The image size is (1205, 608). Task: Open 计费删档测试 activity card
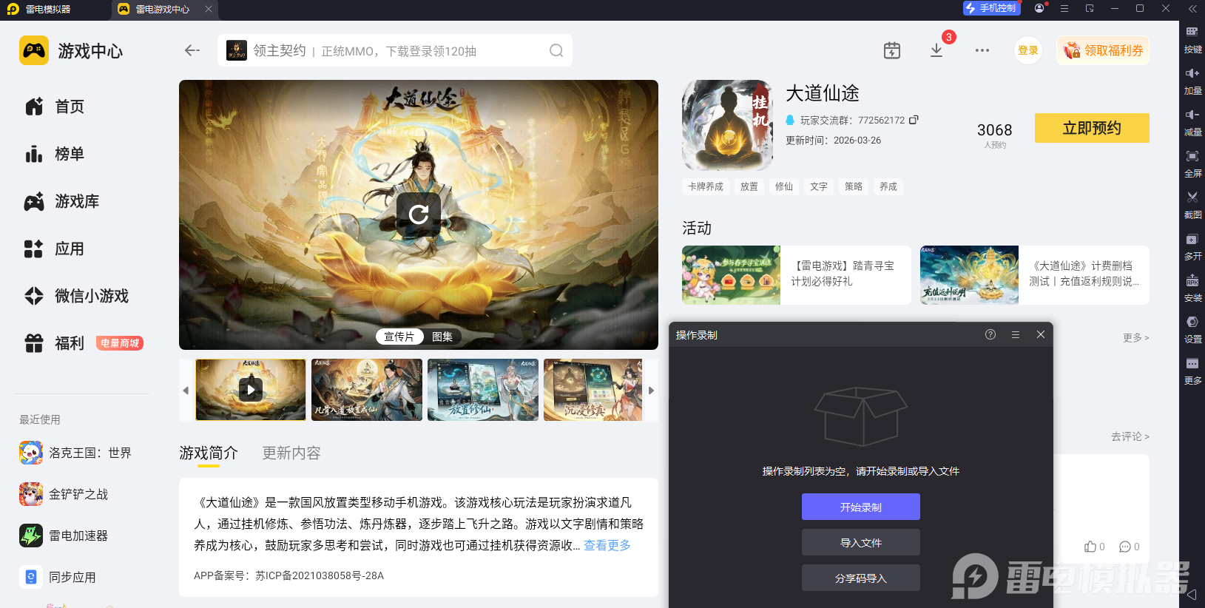(1035, 275)
